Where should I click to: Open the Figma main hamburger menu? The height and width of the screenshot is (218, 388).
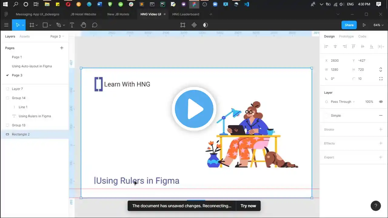[x=6, y=25]
